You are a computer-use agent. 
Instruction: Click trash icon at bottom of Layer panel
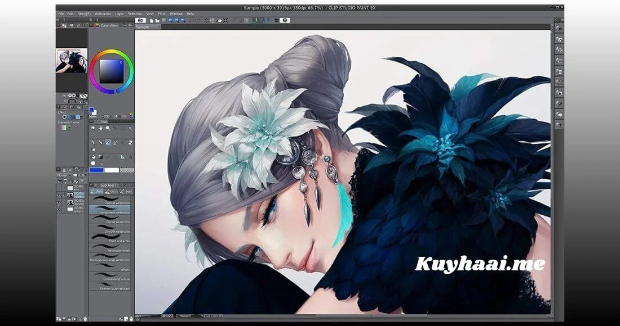click(x=86, y=319)
